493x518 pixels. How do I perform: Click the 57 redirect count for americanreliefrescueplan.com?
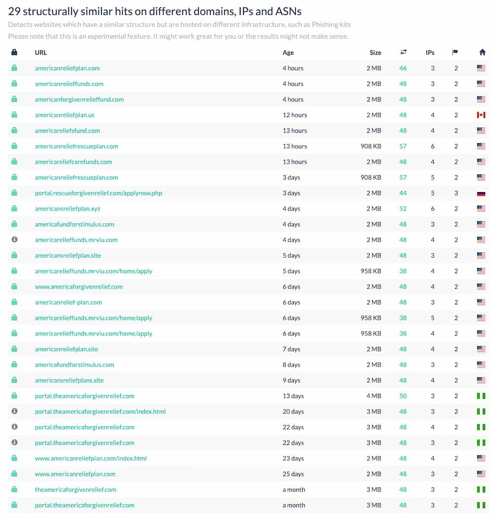[x=403, y=146]
